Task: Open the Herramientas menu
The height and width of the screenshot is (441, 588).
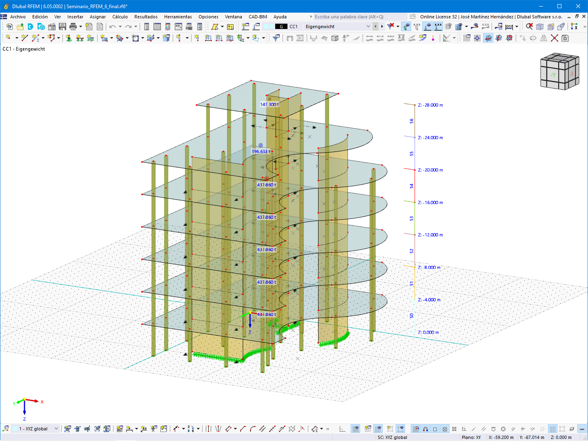Action: (x=178, y=17)
